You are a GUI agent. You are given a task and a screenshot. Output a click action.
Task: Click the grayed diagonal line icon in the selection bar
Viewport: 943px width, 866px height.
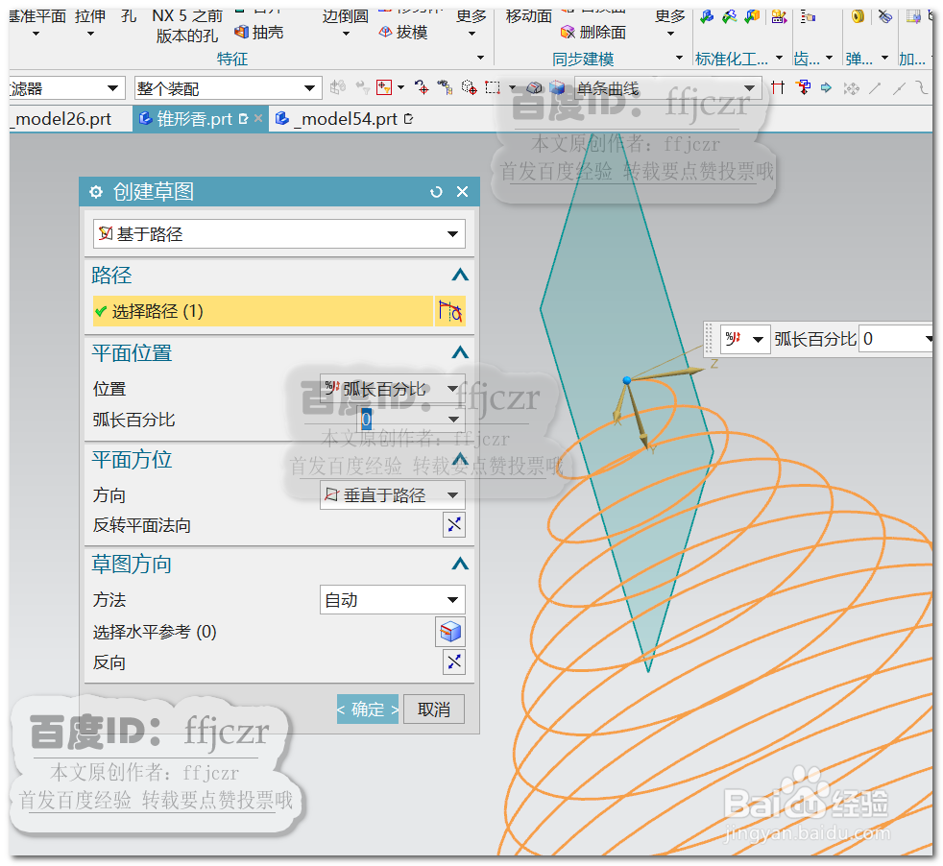tap(875, 87)
